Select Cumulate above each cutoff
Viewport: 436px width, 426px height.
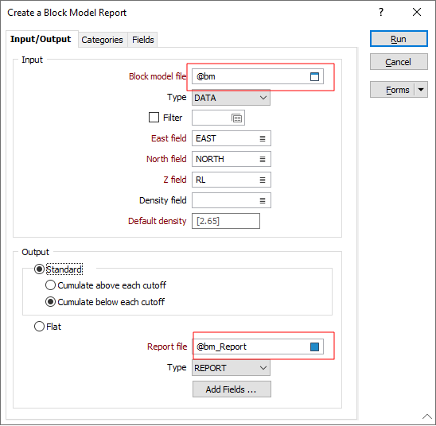pos(50,285)
